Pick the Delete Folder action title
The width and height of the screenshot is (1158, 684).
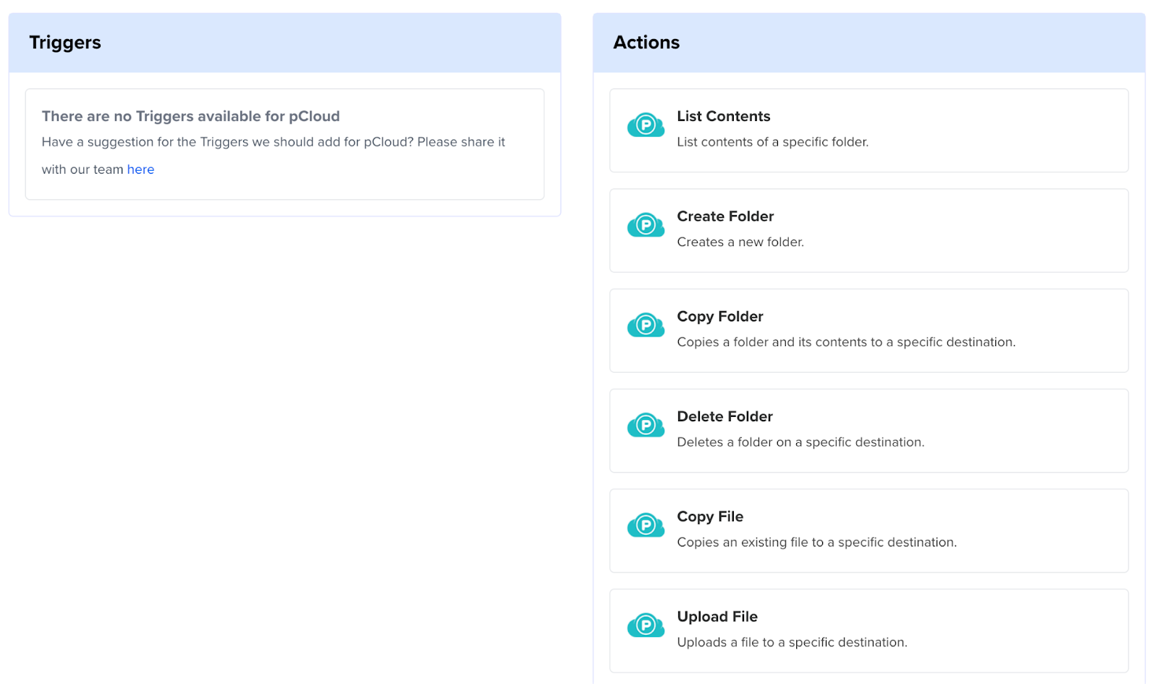tap(724, 416)
